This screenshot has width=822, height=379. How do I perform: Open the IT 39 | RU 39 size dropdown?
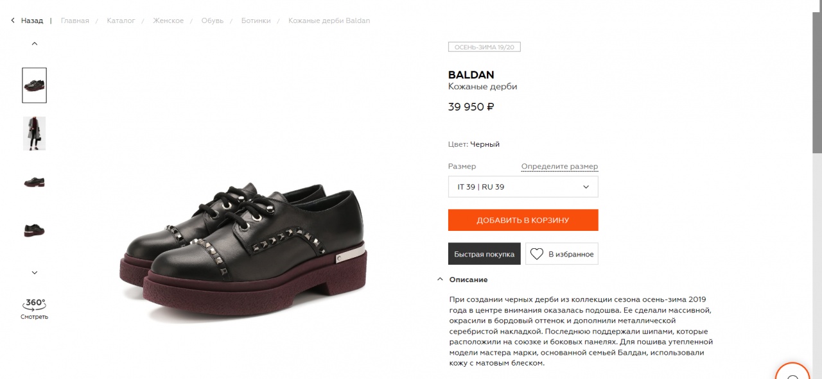point(523,187)
